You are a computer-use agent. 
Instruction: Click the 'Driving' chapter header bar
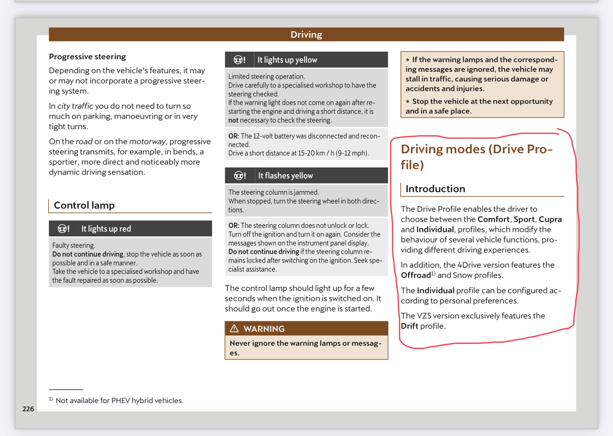pyautogui.click(x=306, y=35)
